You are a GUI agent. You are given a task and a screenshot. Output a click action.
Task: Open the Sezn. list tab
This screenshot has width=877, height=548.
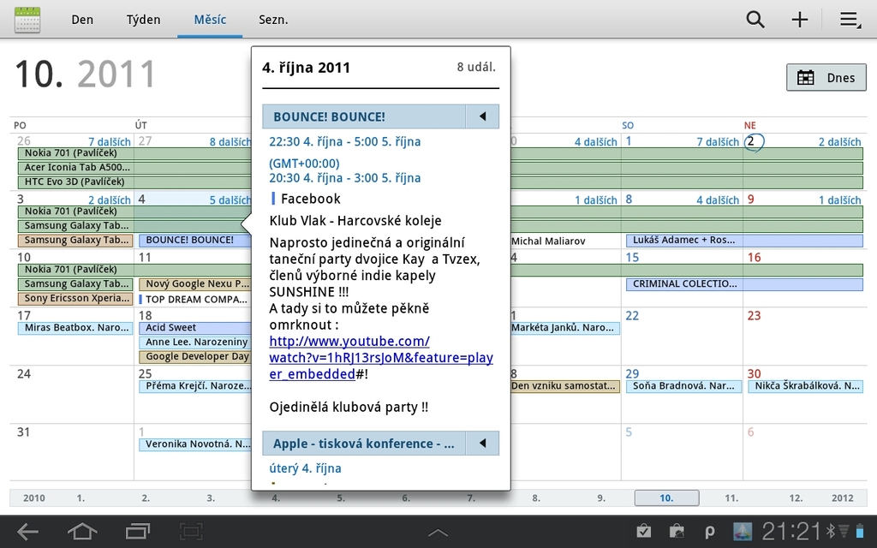[273, 20]
